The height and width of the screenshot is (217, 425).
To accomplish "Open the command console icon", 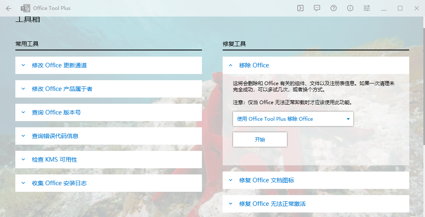I will tap(300, 8).
